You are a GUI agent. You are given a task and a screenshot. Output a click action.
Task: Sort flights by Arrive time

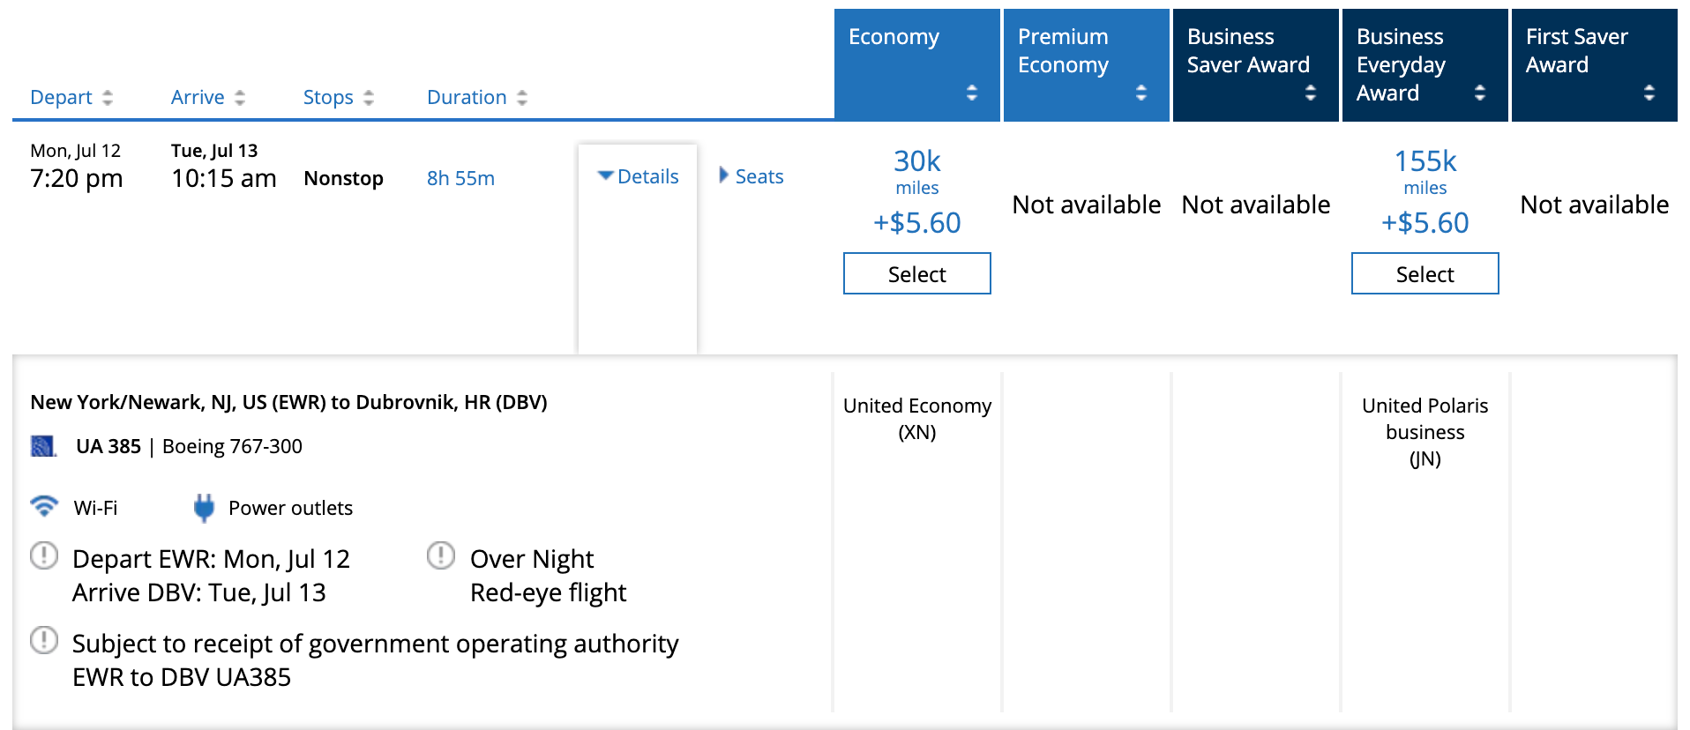(x=208, y=97)
